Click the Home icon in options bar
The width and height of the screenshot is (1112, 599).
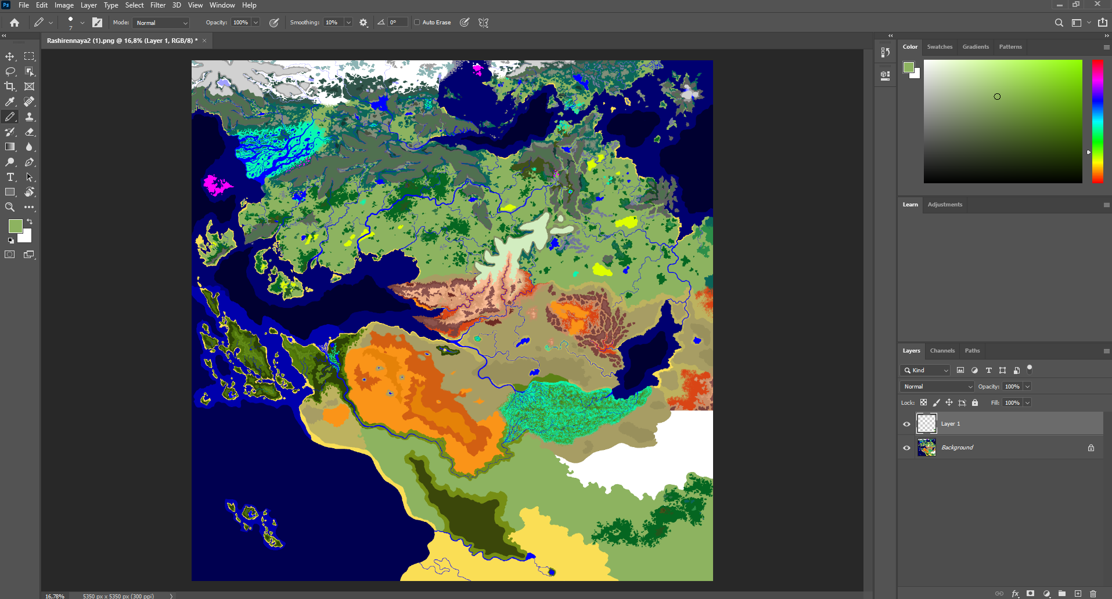[15, 23]
